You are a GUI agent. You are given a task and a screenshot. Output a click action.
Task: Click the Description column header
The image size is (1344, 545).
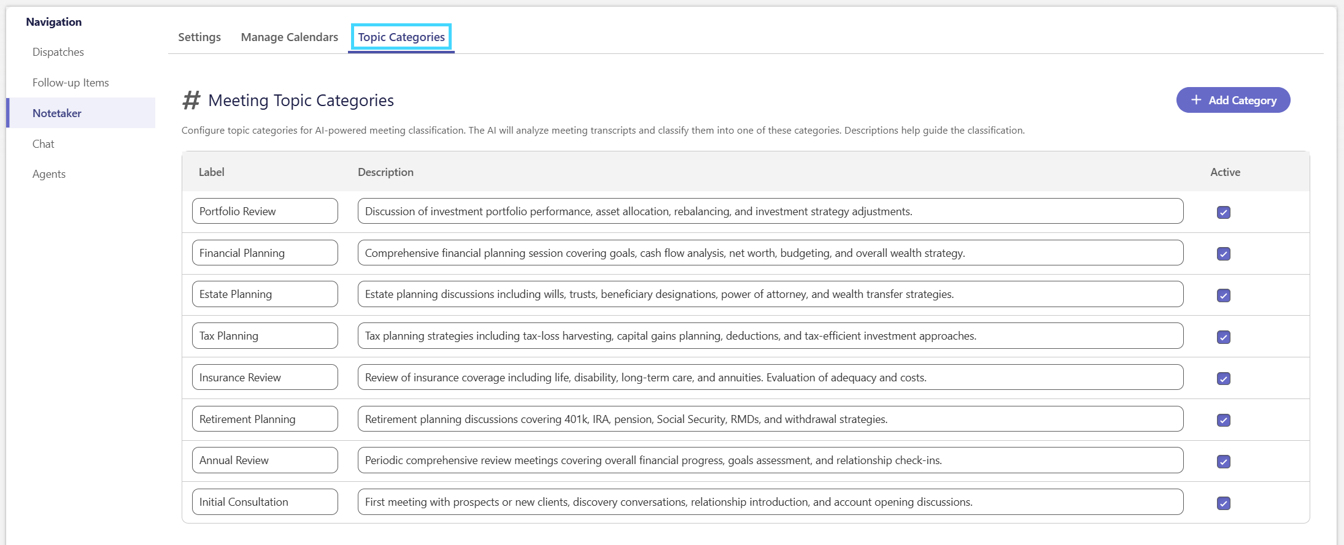pos(386,172)
